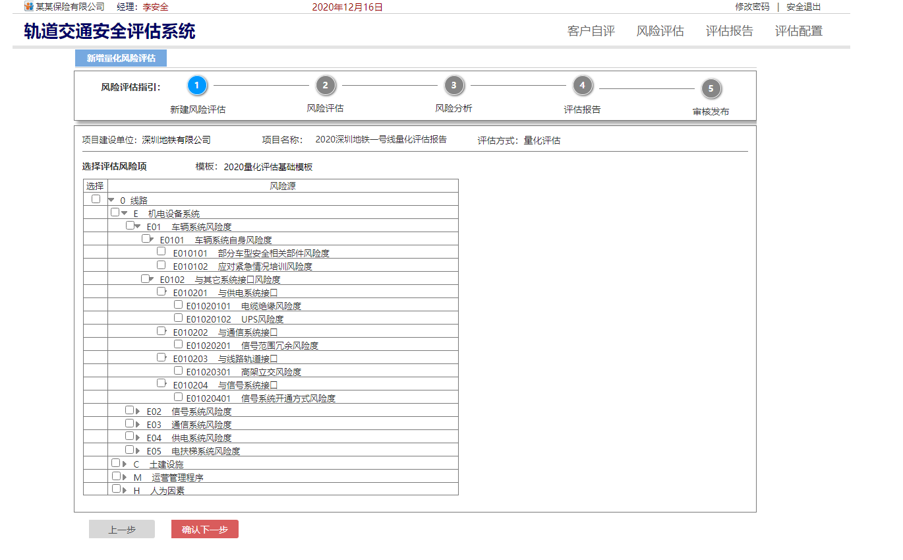Click the step 2 风险评估 circle

[x=325, y=85]
